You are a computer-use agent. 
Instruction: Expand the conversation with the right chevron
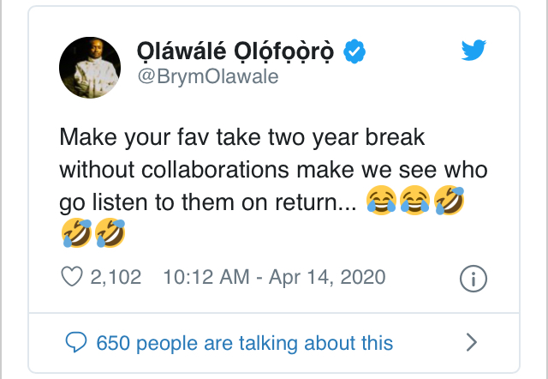(471, 343)
